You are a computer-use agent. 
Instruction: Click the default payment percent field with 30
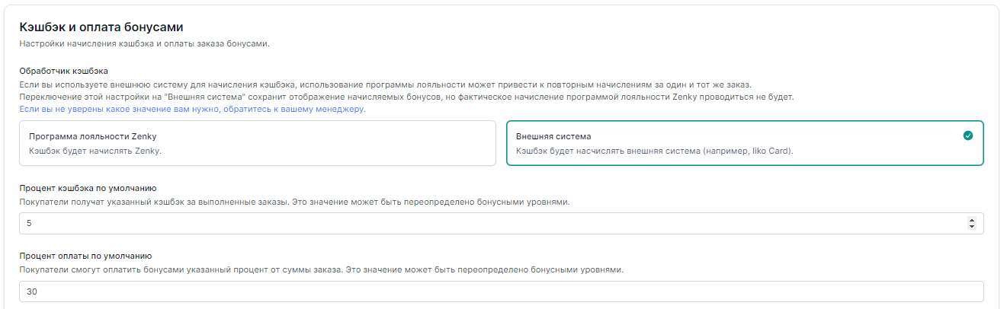click(x=501, y=291)
